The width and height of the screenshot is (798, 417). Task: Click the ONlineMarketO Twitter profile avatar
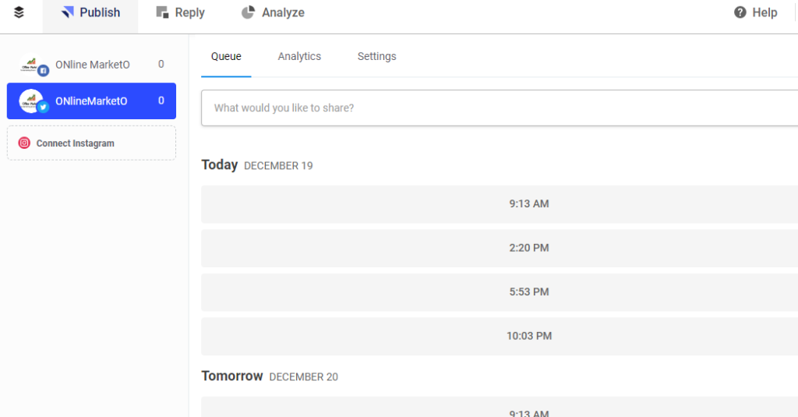[x=33, y=101]
